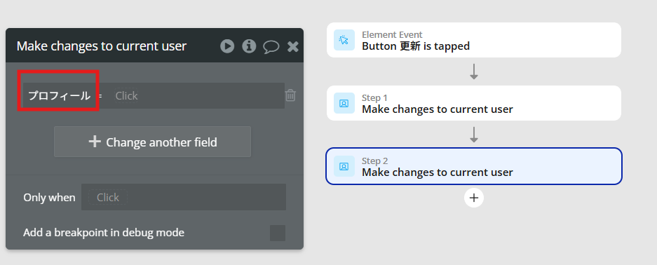Select the Button 更新 is tapped event
657x265 pixels.
tap(474, 40)
